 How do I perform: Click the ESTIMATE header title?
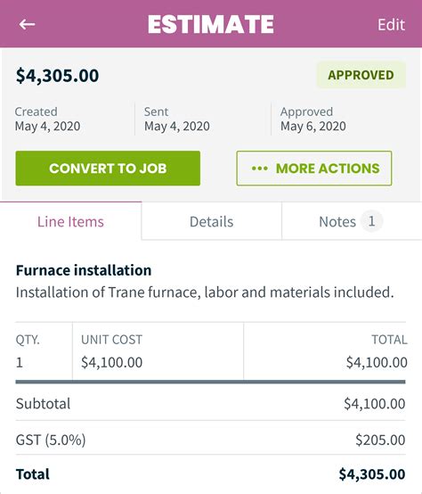pyautogui.click(x=211, y=25)
